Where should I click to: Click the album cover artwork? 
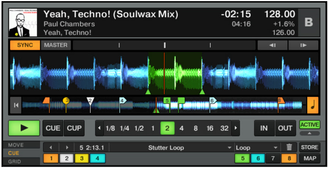coord(23,23)
